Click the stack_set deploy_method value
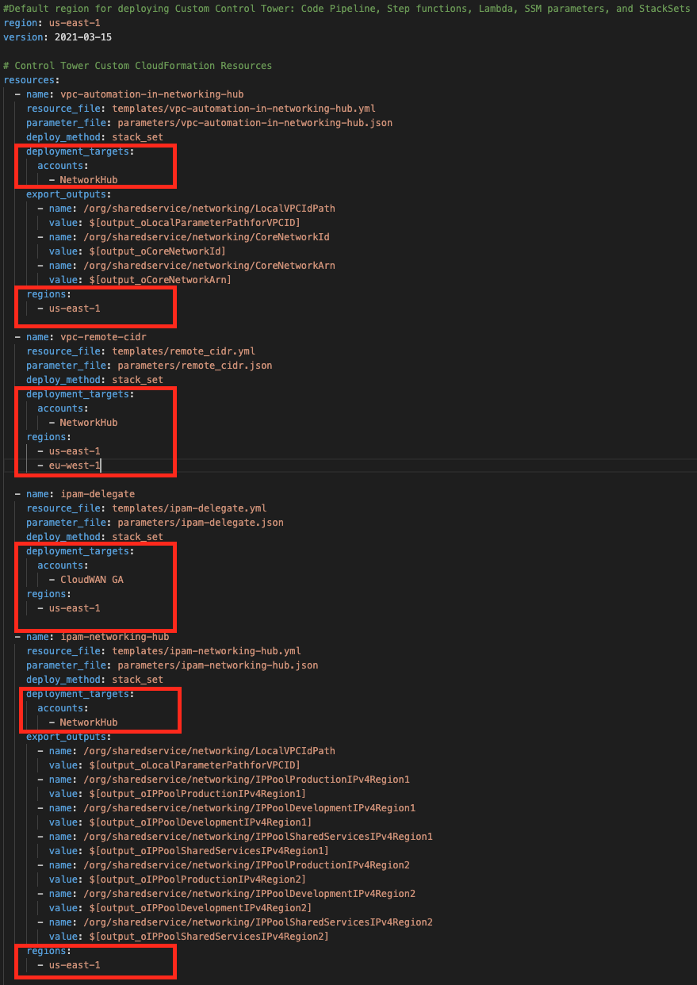697x985 pixels. (x=137, y=136)
